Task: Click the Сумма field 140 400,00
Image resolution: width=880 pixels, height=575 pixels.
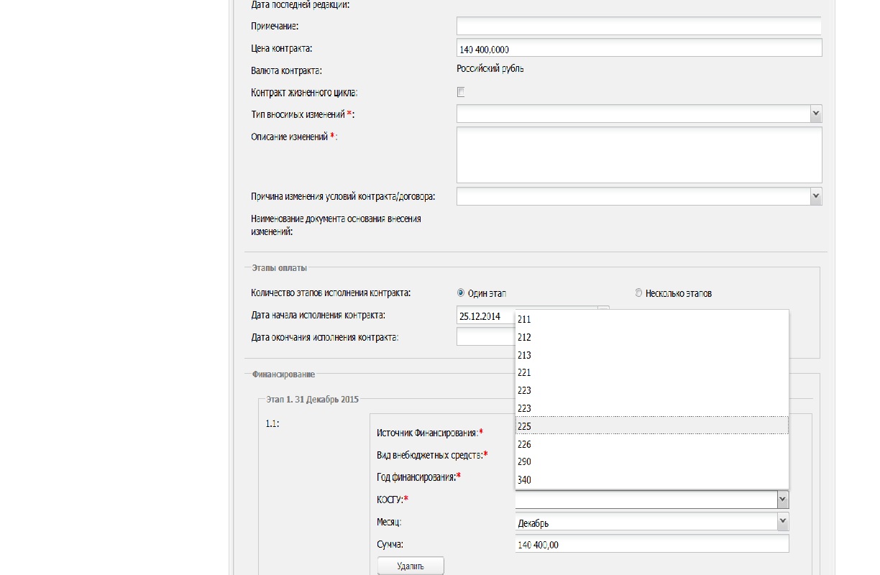Action: (x=651, y=545)
